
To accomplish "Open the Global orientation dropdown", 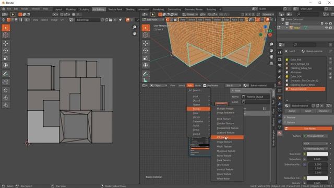I will [x=189, y=15].
